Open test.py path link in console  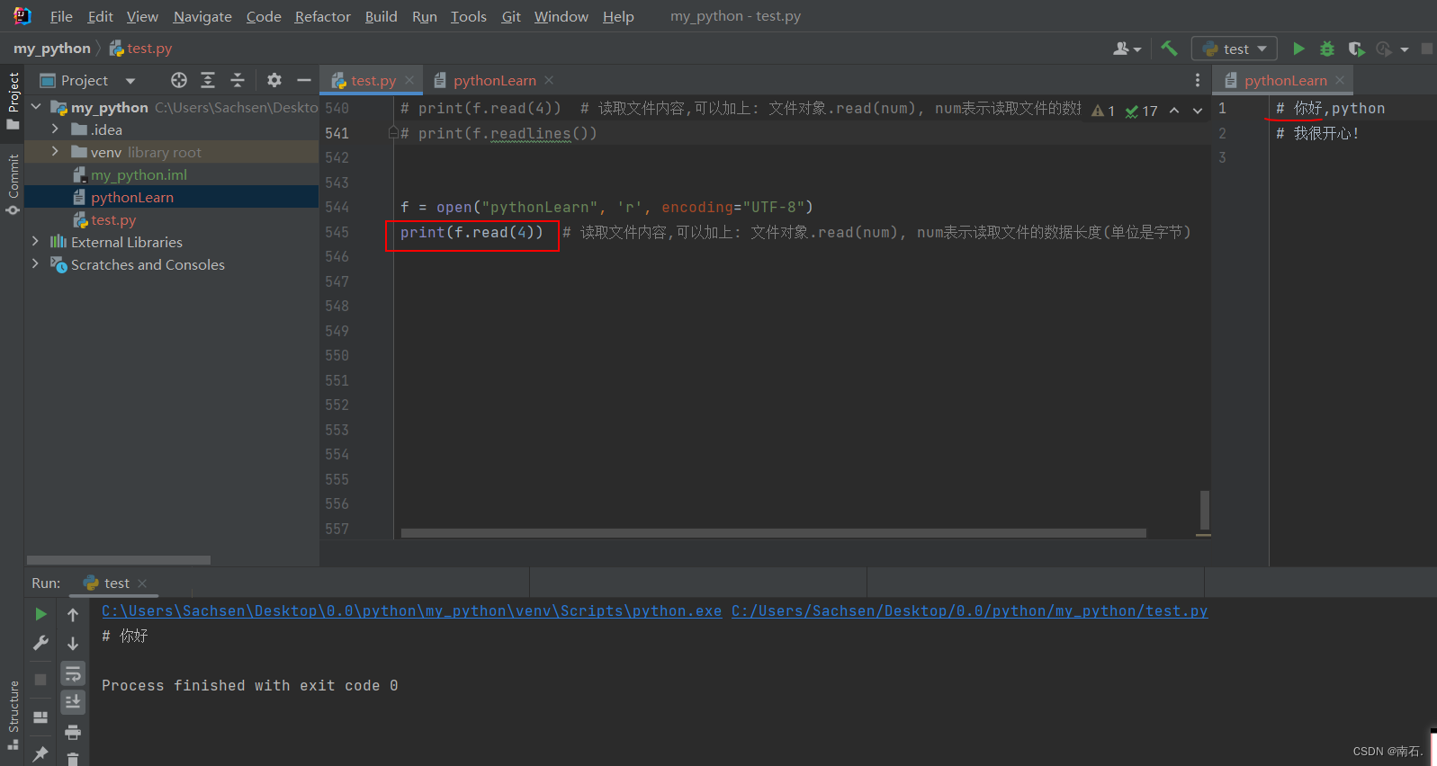pos(969,610)
